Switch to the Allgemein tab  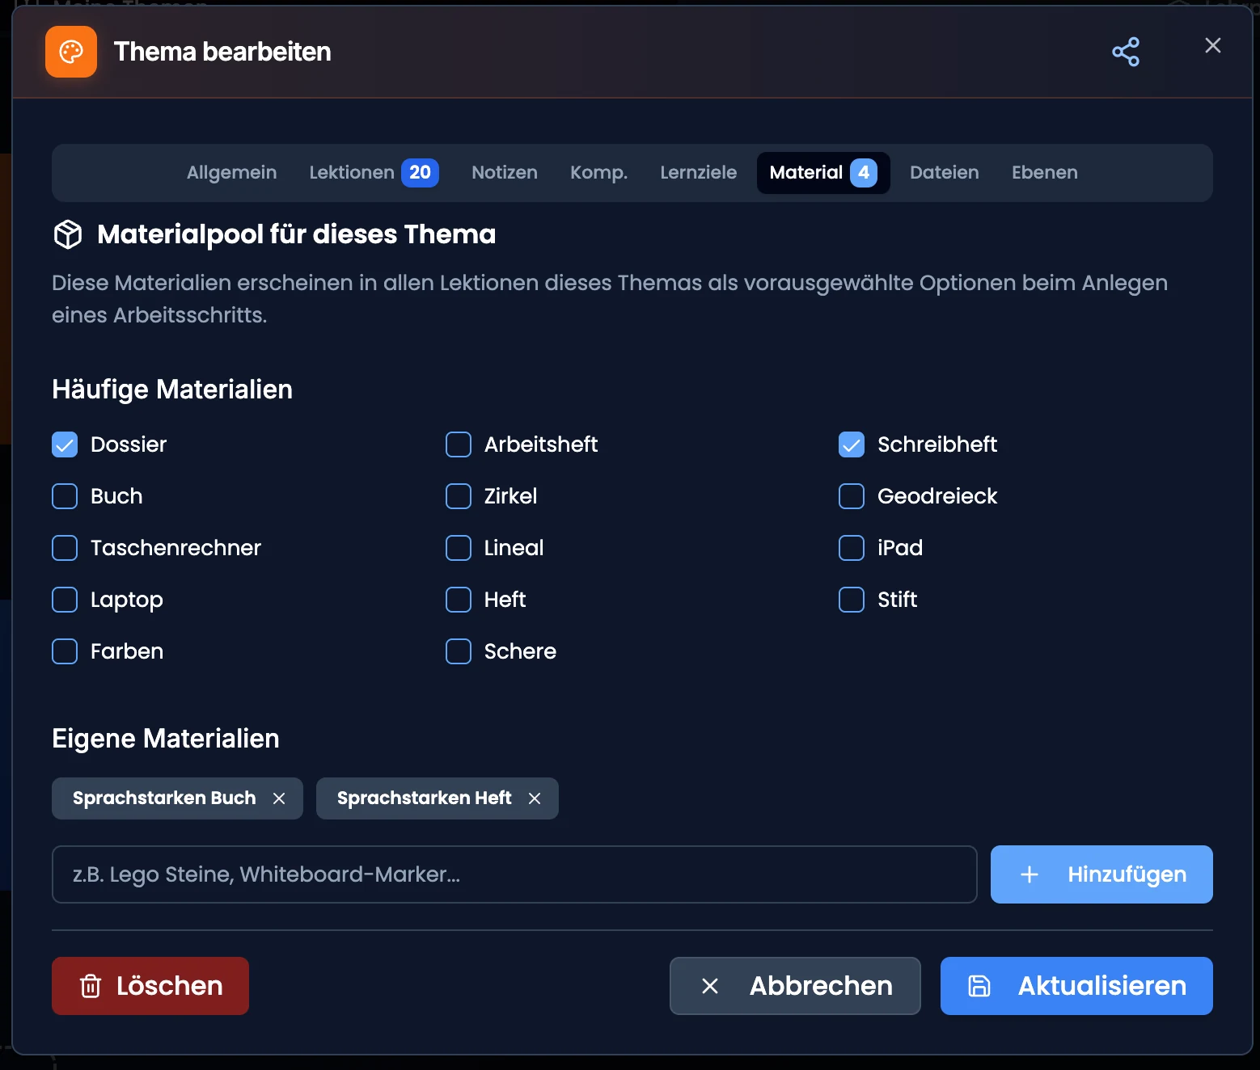point(231,173)
